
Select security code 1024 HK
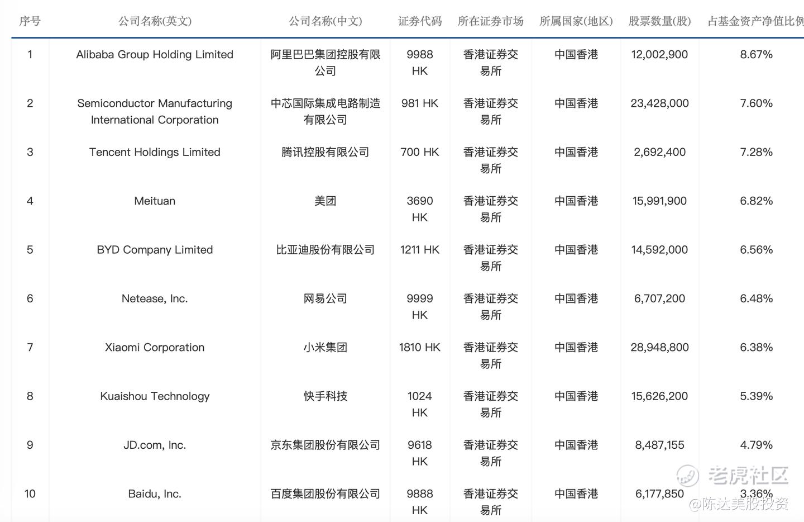pyautogui.click(x=420, y=404)
